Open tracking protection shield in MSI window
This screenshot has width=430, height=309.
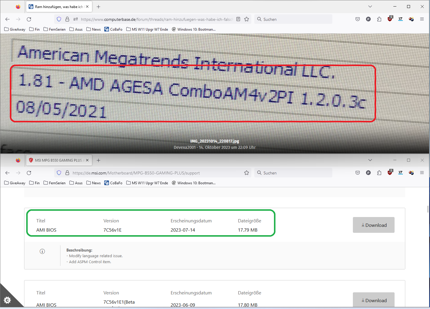pyautogui.click(x=59, y=173)
